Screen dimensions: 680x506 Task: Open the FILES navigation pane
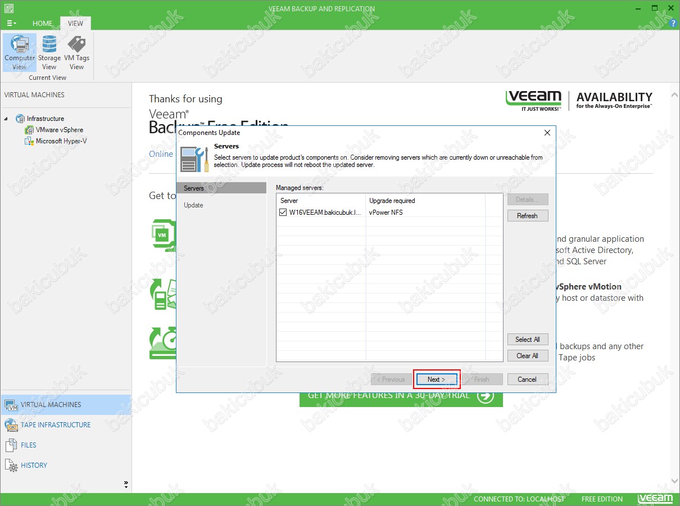pyautogui.click(x=66, y=445)
